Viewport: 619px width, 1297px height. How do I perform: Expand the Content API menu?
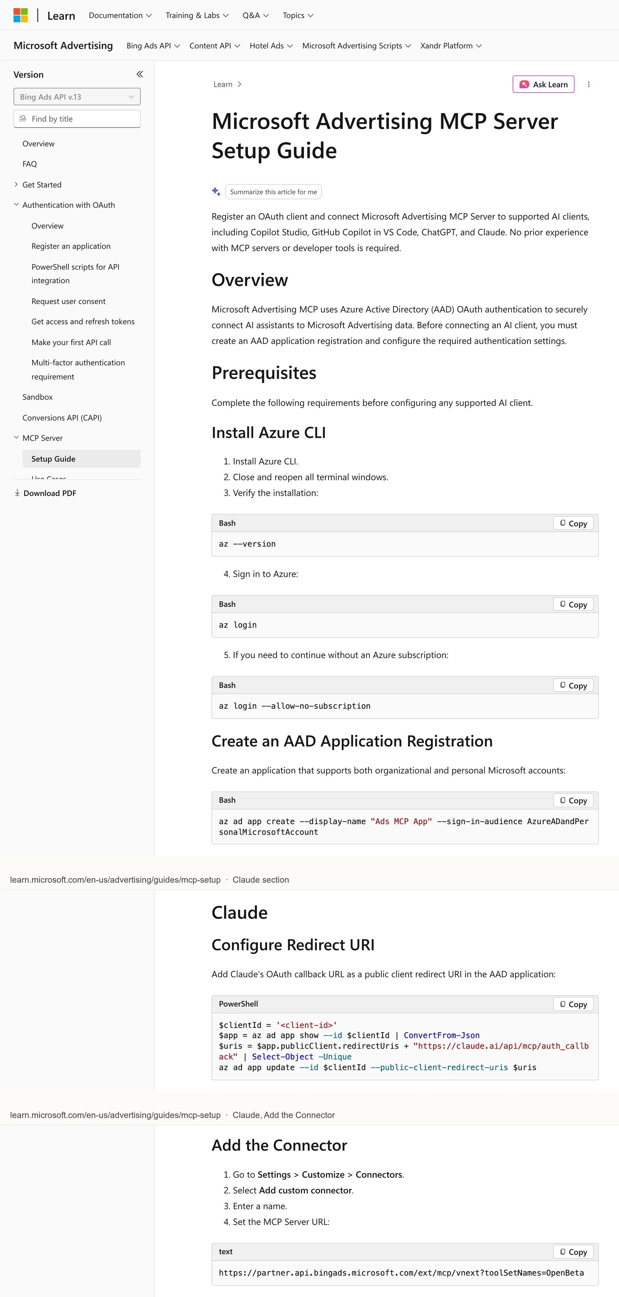[215, 46]
